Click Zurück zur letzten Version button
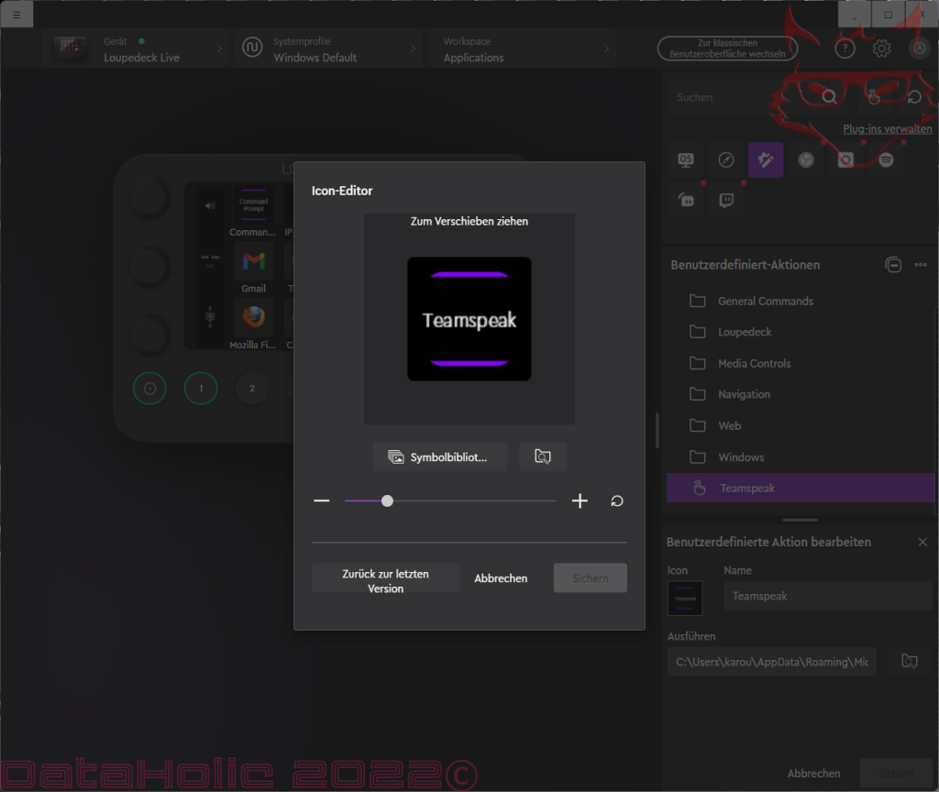The width and height of the screenshot is (939, 792). tap(386, 578)
